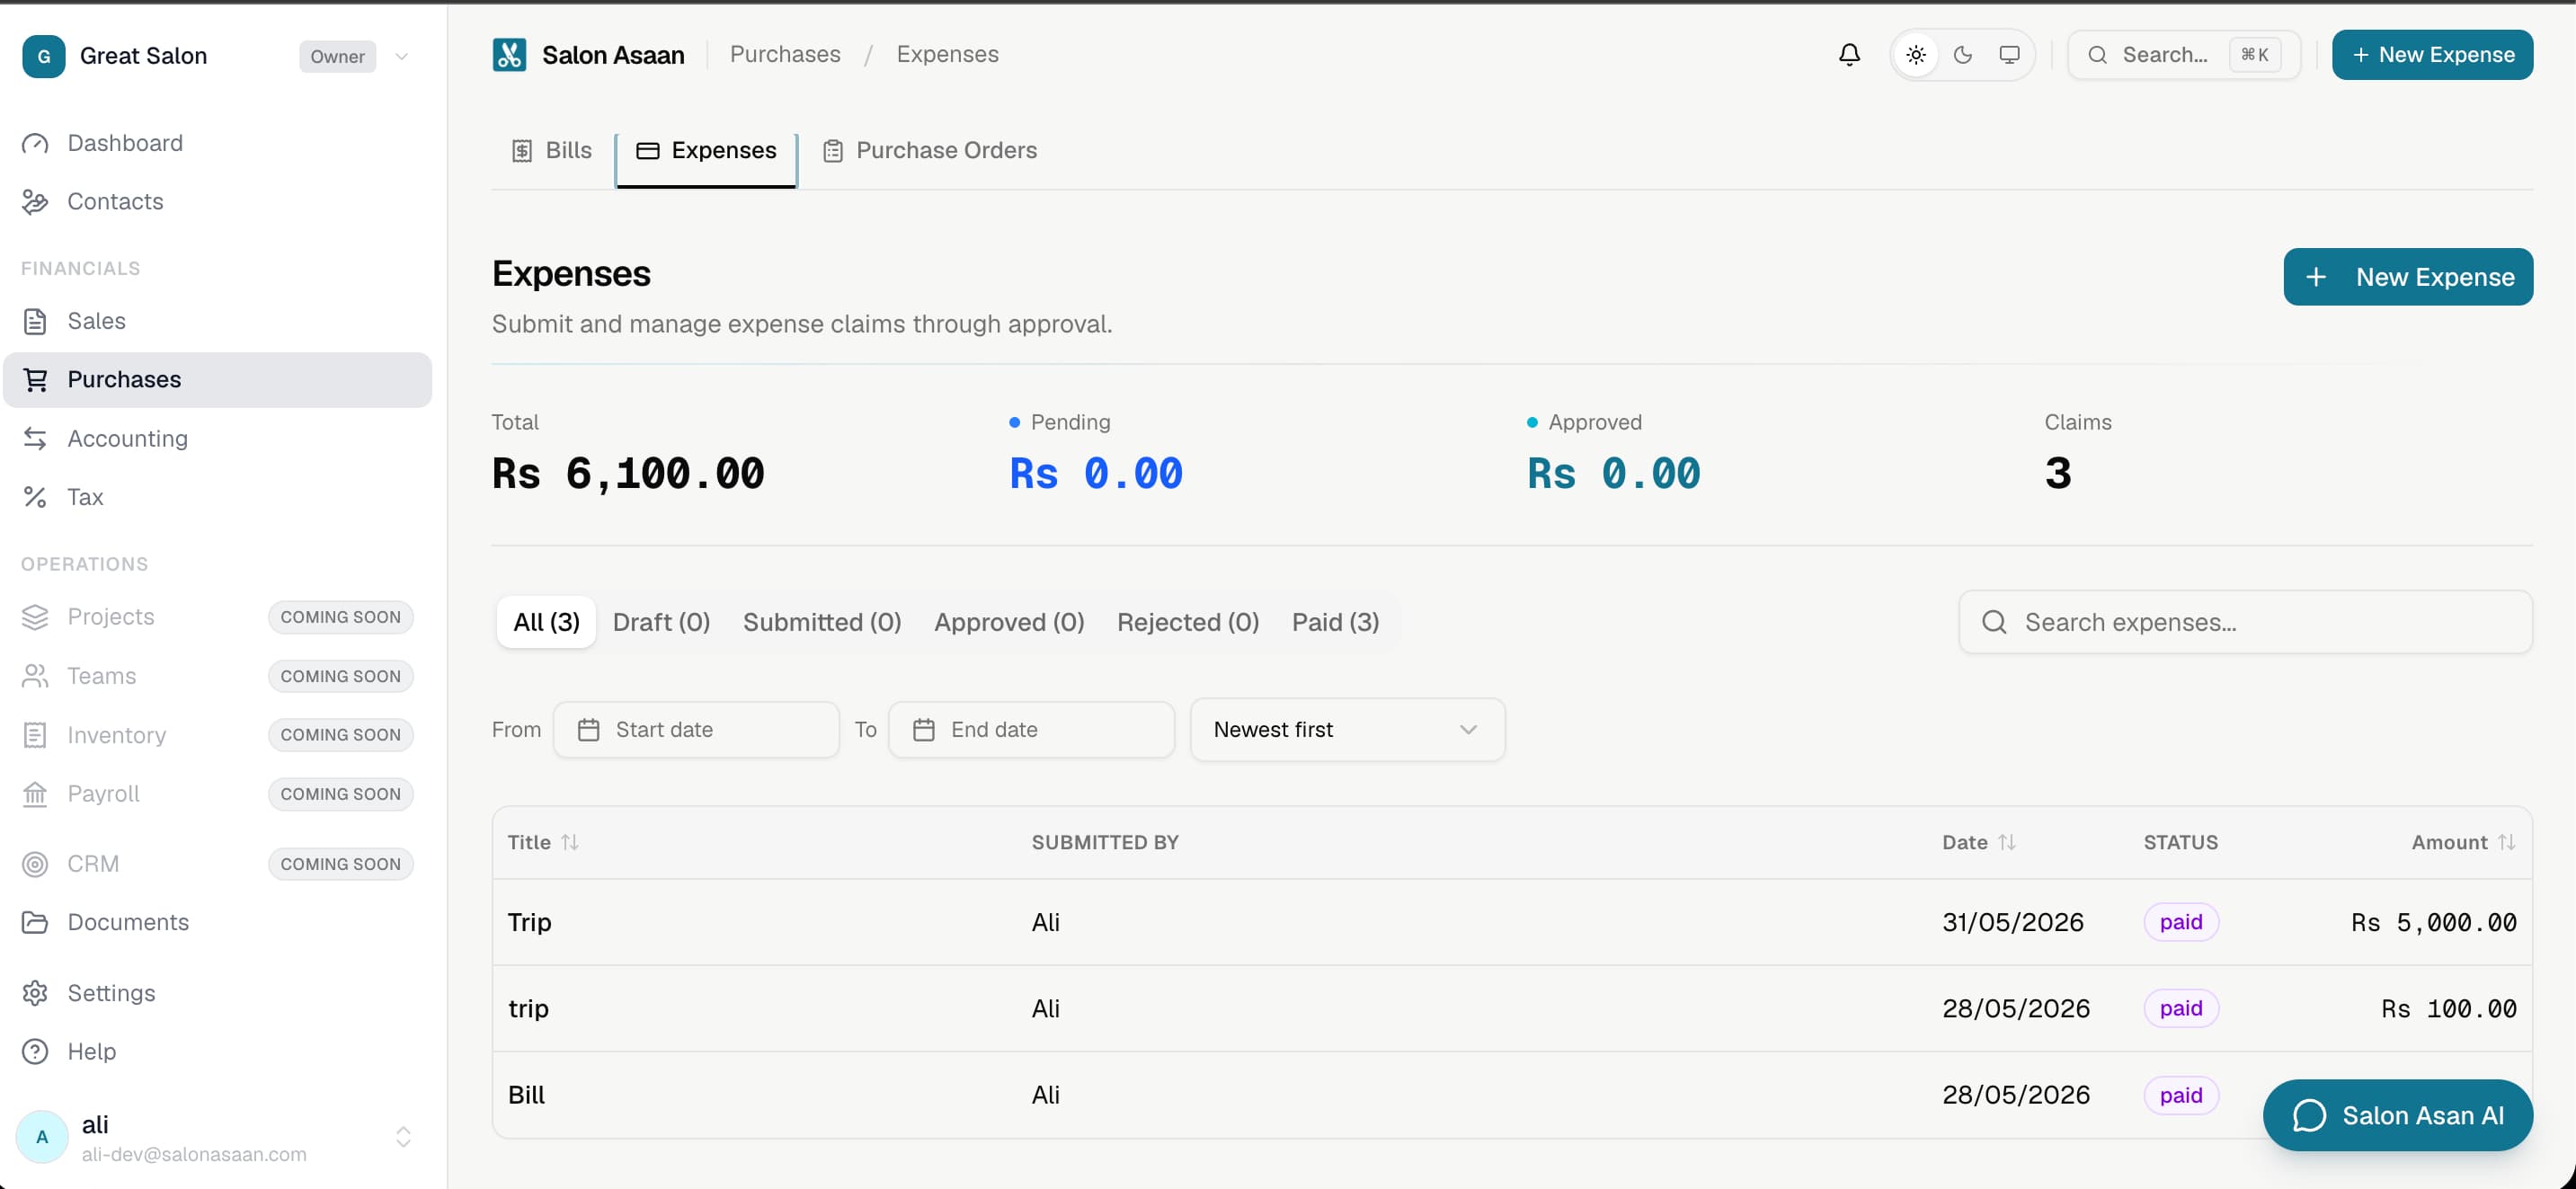Click the Tax percent icon
2576x1189 pixels.
point(35,497)
